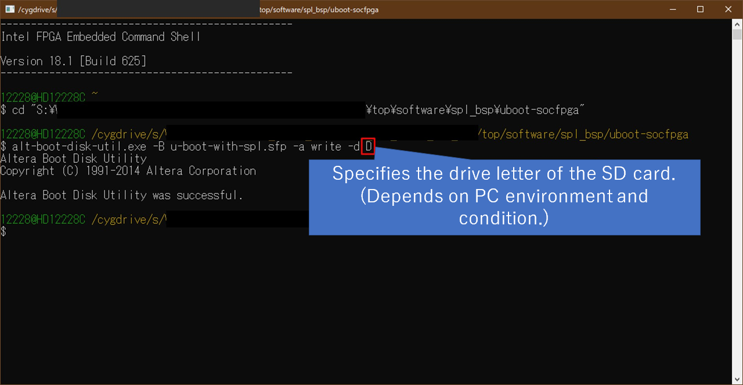The image size is (743, 385).
Task: Click the yellow '/top/software/spl_bsp/uboot-socfpga' path
Action: [x=582, y=135]
